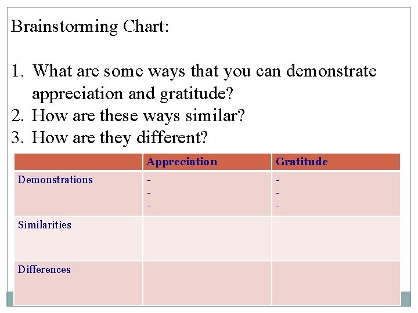
Task: Click the teal square at bottom-right corner
Action: click(x=406, y=299)
